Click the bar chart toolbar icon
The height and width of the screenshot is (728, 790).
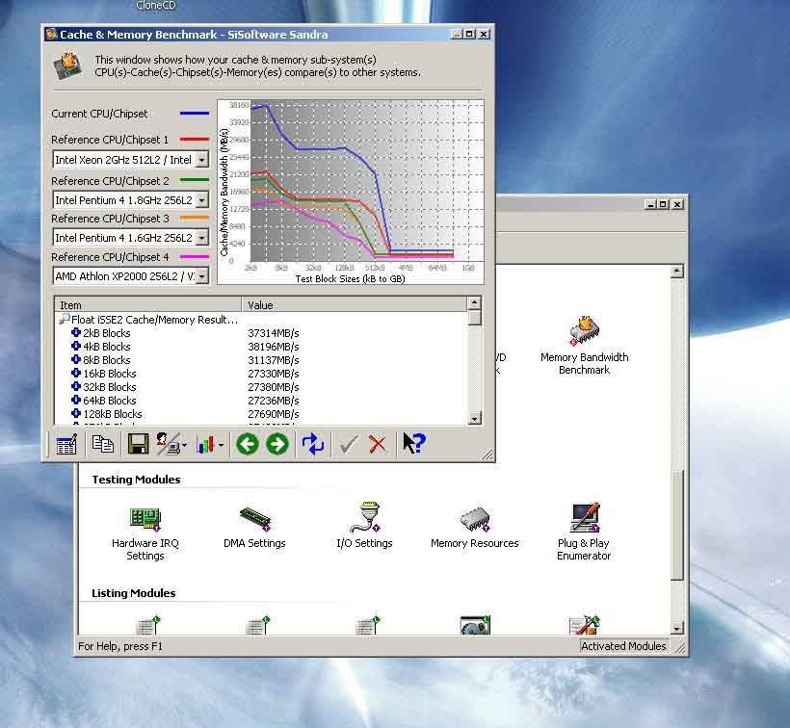point(205,445)
